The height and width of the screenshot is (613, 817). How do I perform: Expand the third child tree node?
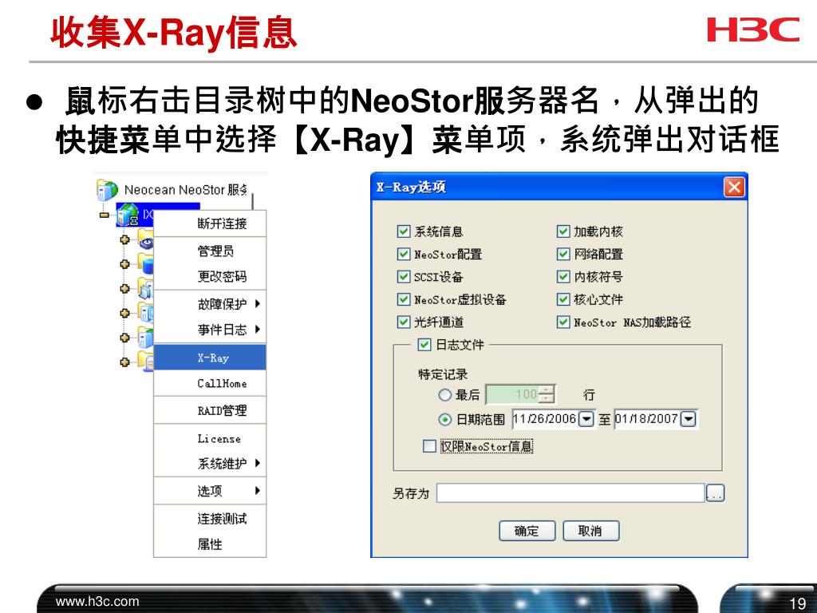click(x=124, y=288)
